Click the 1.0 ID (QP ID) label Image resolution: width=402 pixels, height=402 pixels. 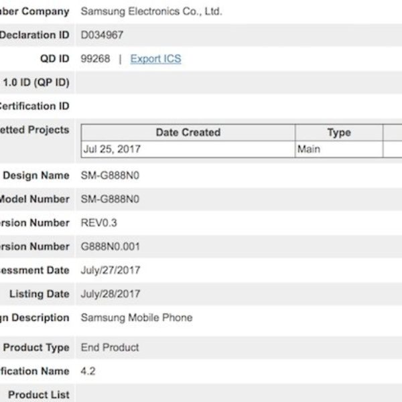[36, 82]
